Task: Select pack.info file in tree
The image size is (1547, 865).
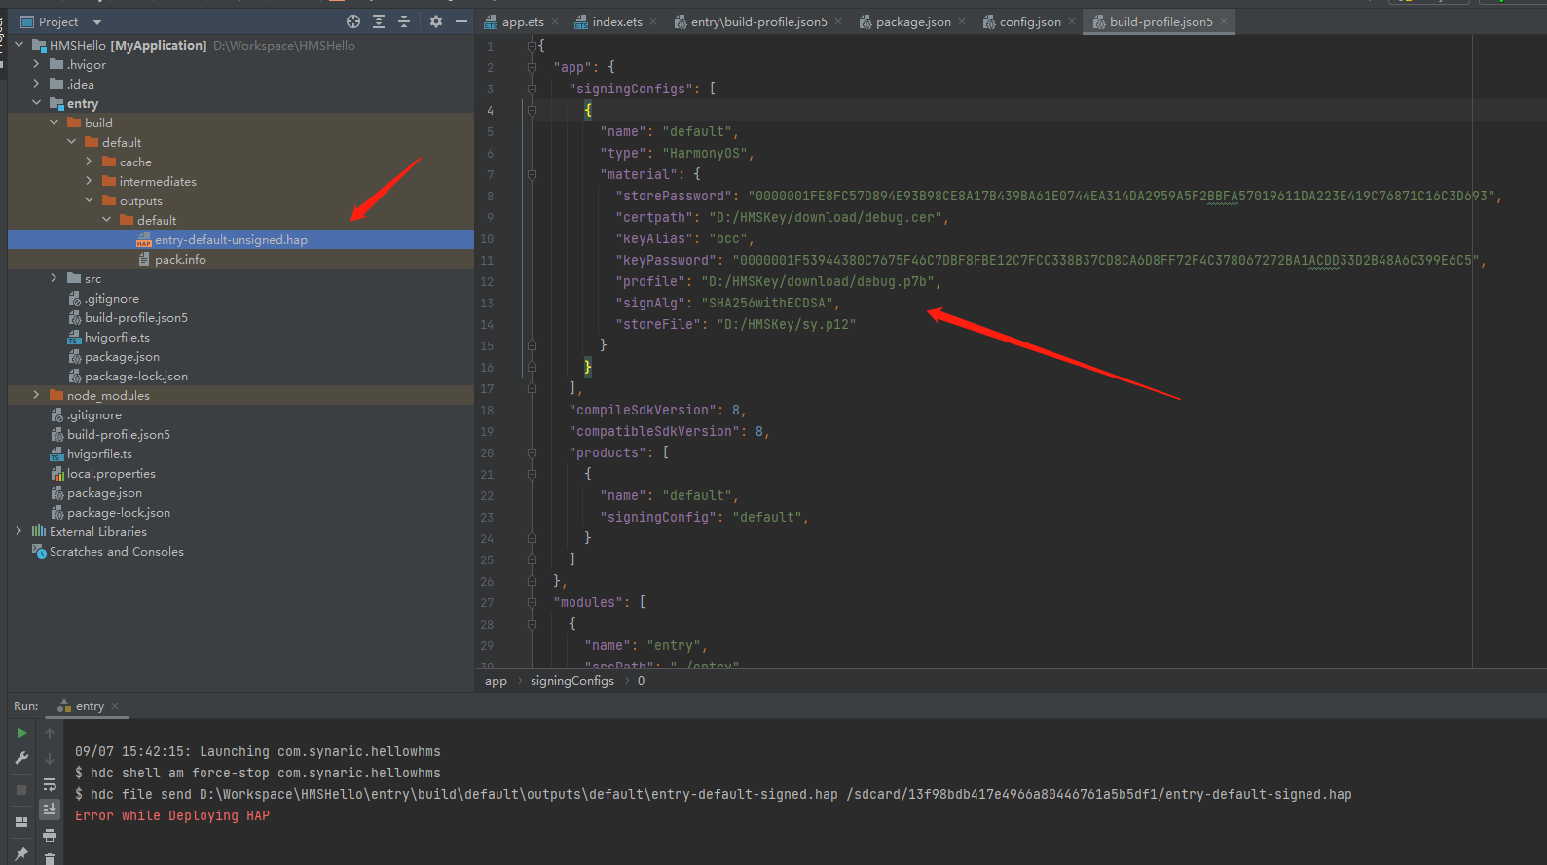Action: coord(180,260)
